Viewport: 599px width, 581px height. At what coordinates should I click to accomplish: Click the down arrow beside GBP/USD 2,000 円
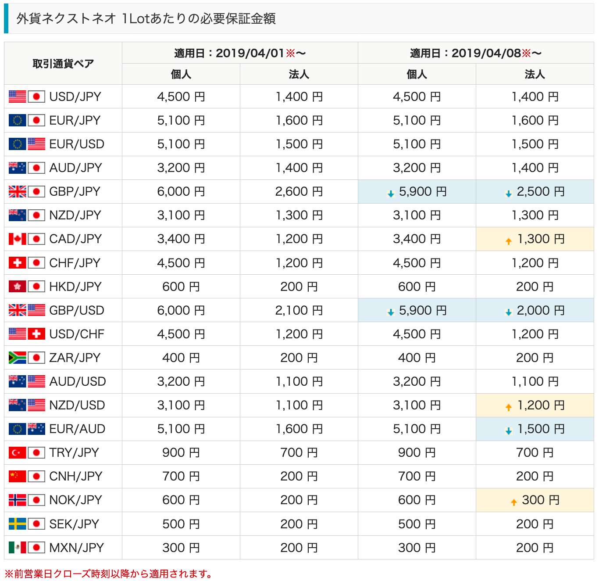[x=509, y=312]
